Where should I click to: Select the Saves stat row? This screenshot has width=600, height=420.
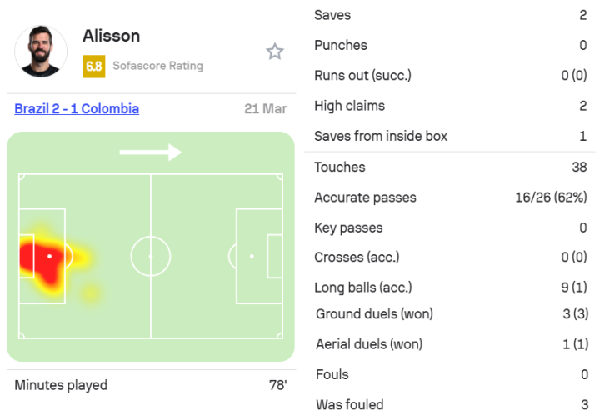tap(450, 15)
